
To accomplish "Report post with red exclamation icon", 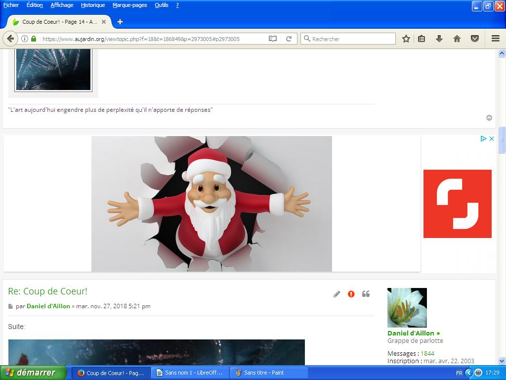I will click(351, 294).
